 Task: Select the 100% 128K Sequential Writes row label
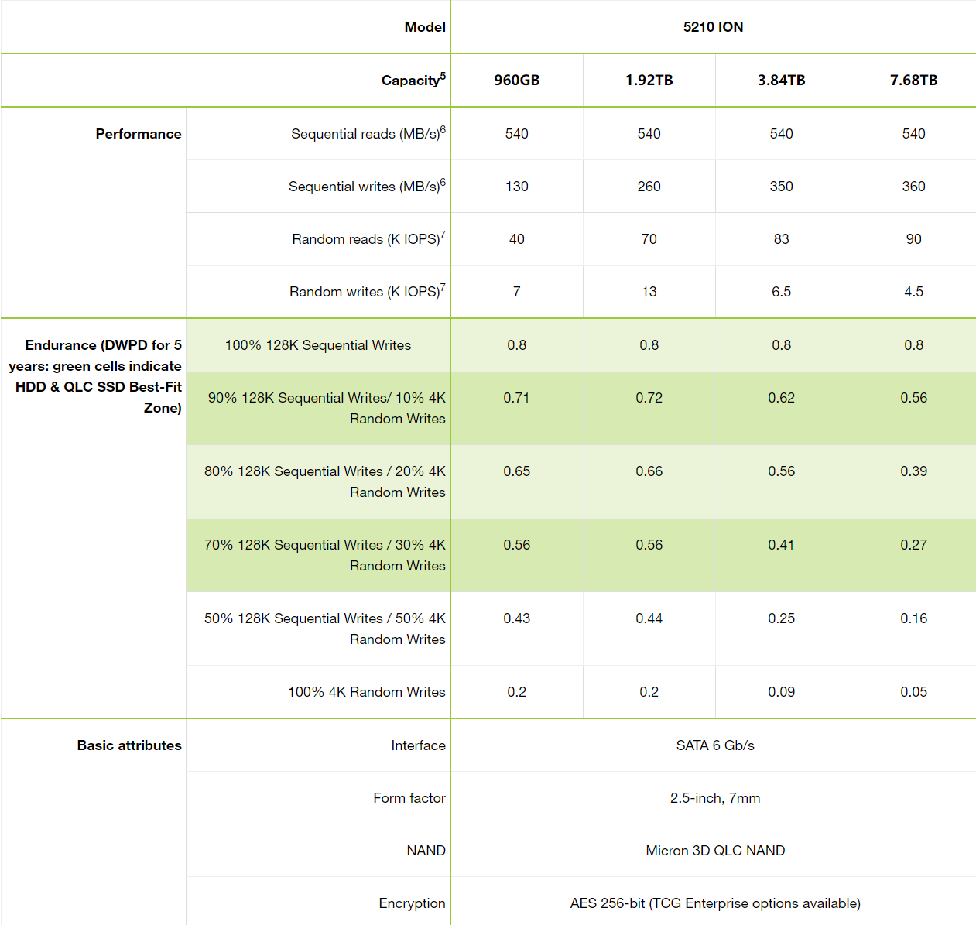click(x=317, y=345)
